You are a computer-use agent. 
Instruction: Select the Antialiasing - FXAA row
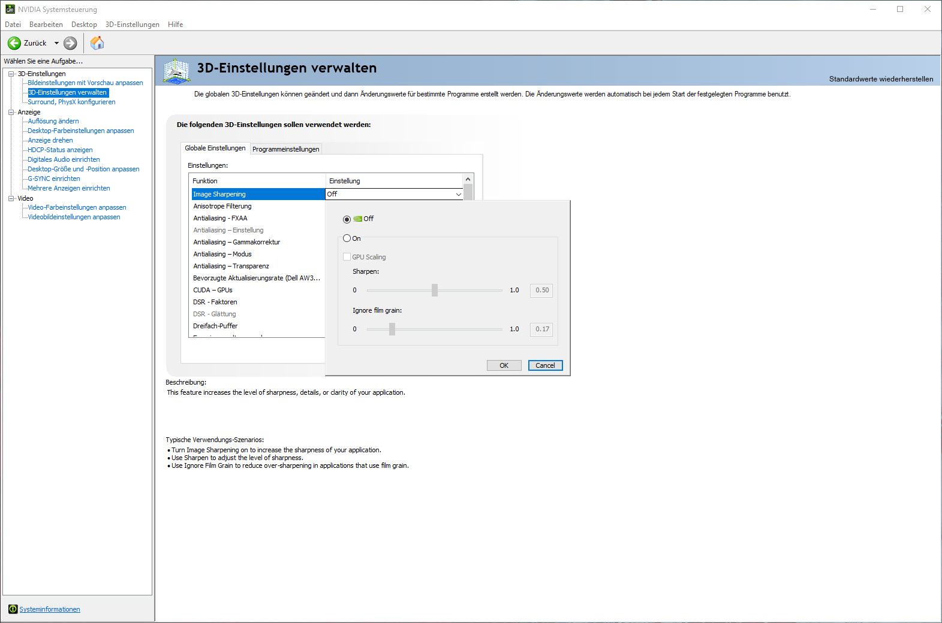tap(258, 218)
